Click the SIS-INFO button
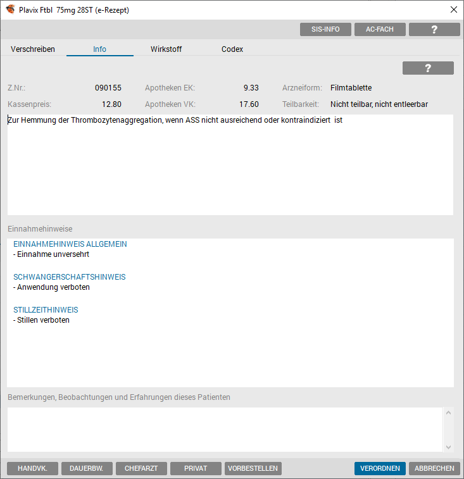Screen dimensions: 464x479 (x=325, y=29)
